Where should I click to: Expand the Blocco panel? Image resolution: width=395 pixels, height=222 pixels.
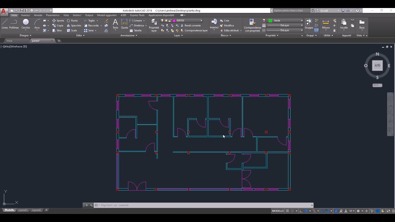pos(226,35)
